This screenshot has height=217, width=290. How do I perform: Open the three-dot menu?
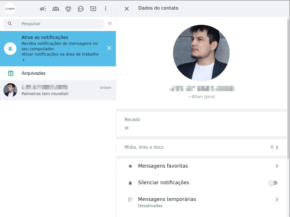[x=106, y=8]
